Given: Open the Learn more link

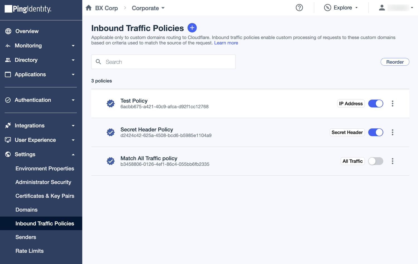Looking at the screenshot, I should tap(226, 43).
